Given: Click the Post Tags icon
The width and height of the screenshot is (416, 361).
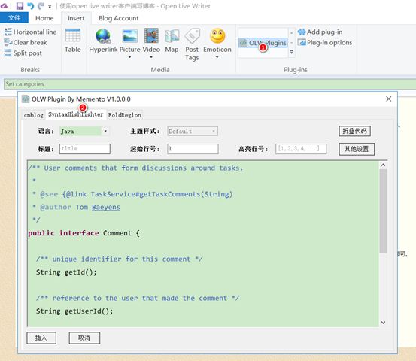Looking at the screenshot, I should tap(192, 36).
